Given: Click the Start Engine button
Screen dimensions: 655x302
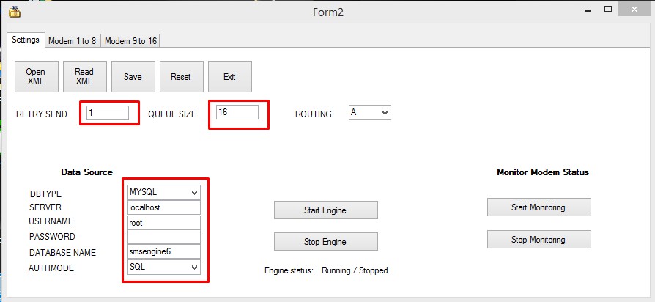Looking at the screenshot, I should click(326, 210).
